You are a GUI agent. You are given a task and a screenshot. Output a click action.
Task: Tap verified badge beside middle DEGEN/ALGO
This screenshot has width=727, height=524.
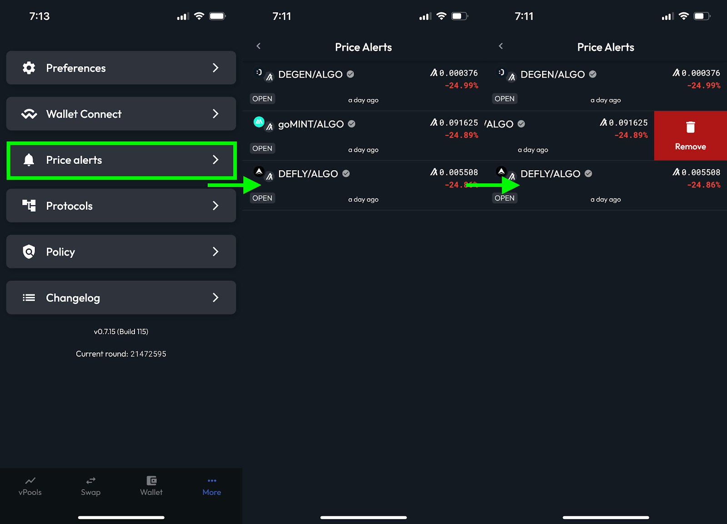pos(350,74)
